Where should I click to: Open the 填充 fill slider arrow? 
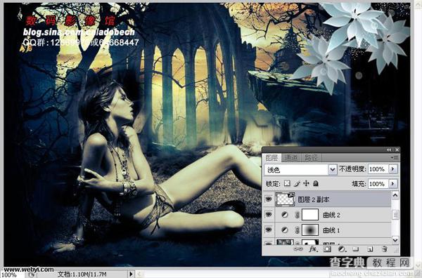(393, 184)
